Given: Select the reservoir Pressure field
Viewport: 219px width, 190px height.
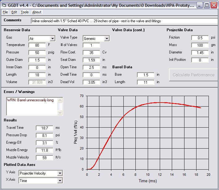Looking at the screenshot, I should pos(37,53).
